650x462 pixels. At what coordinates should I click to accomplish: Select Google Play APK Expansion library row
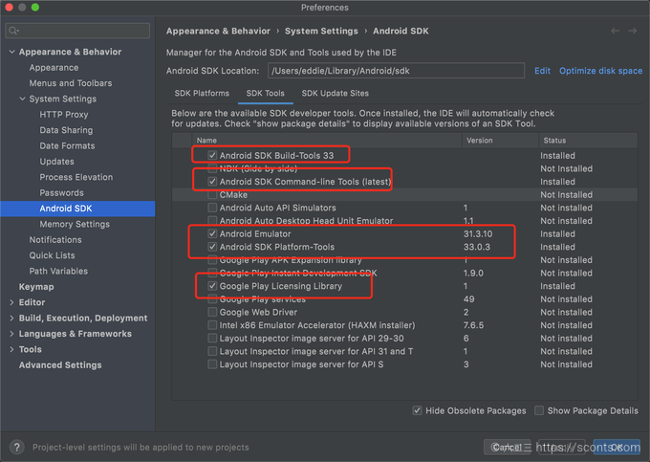(404, 260)
